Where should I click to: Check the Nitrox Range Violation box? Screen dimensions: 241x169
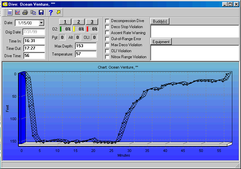107,57
